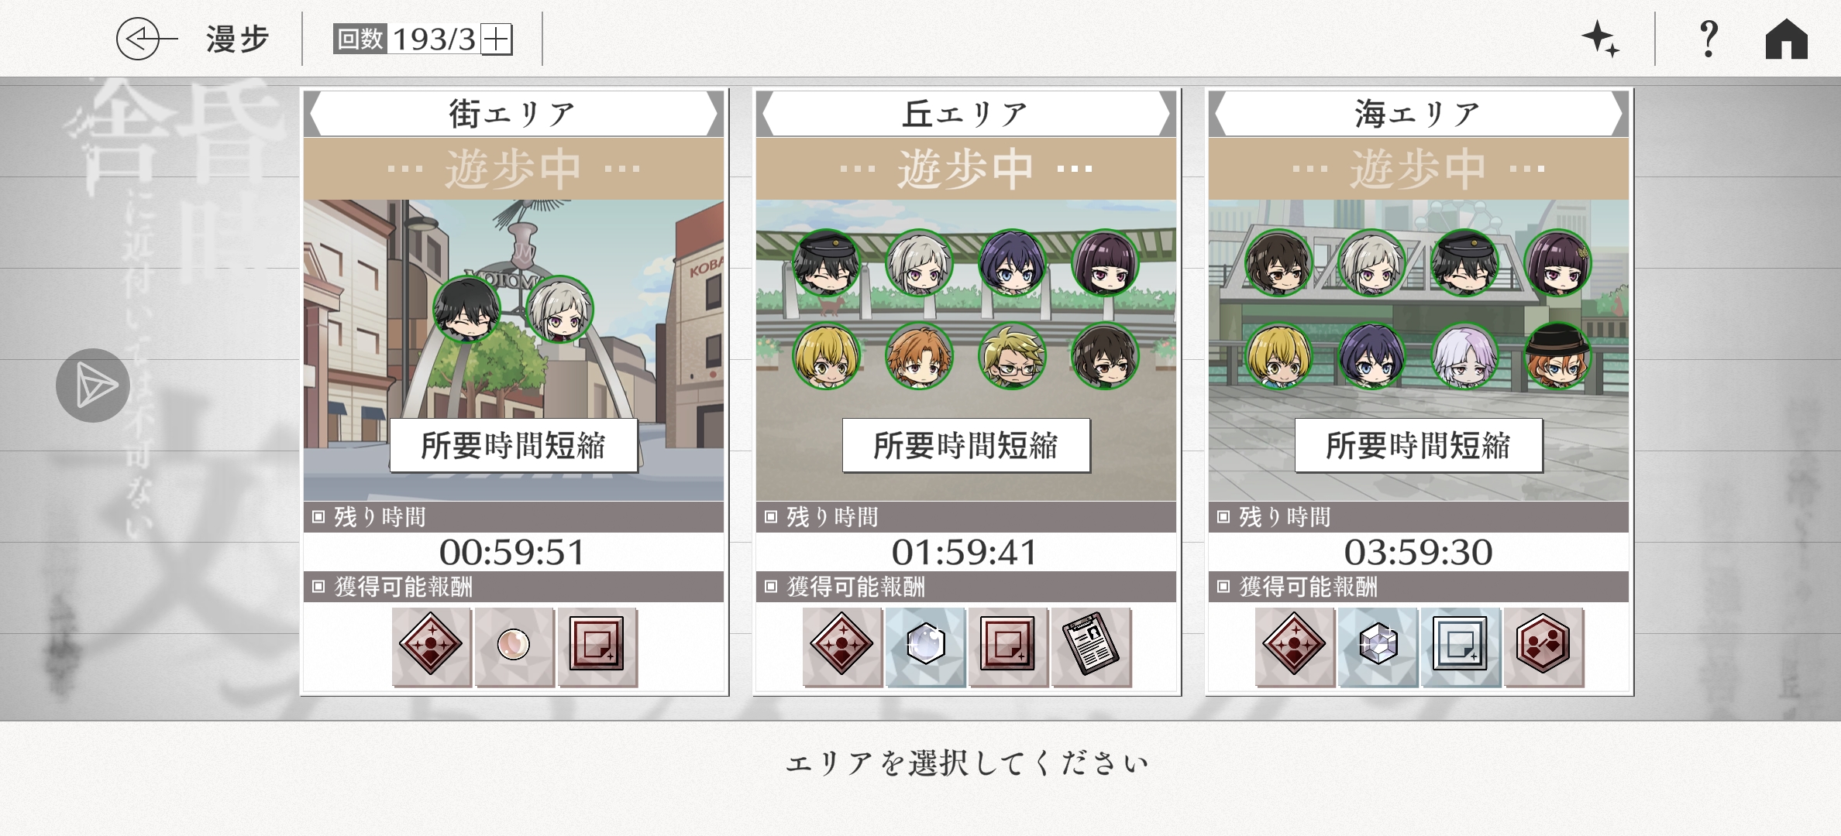Select the 丘エリア header

966,114
